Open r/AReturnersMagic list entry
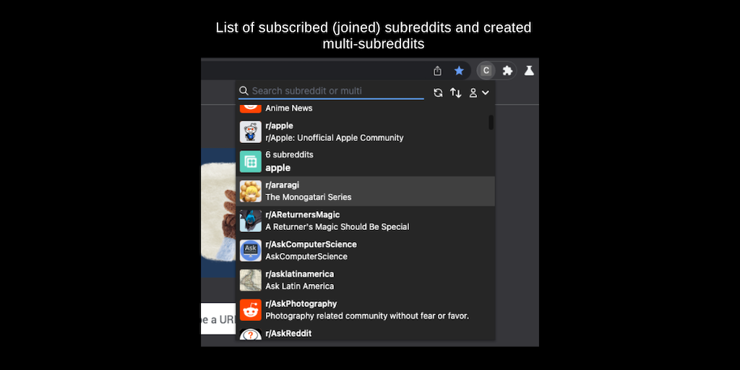Viewport: 740px width, 370px height. point(365,221)
